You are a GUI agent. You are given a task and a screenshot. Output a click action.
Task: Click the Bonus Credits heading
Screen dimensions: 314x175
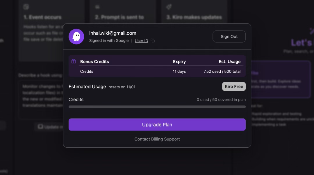[x=94, y=62]
